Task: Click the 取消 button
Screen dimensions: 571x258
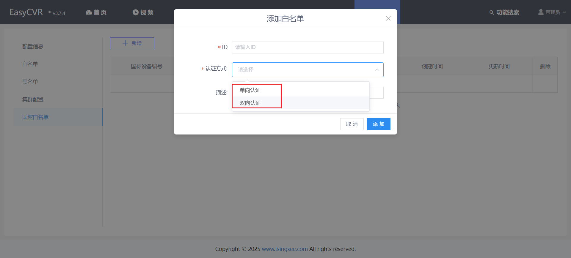Action: [x=352, y=124]
